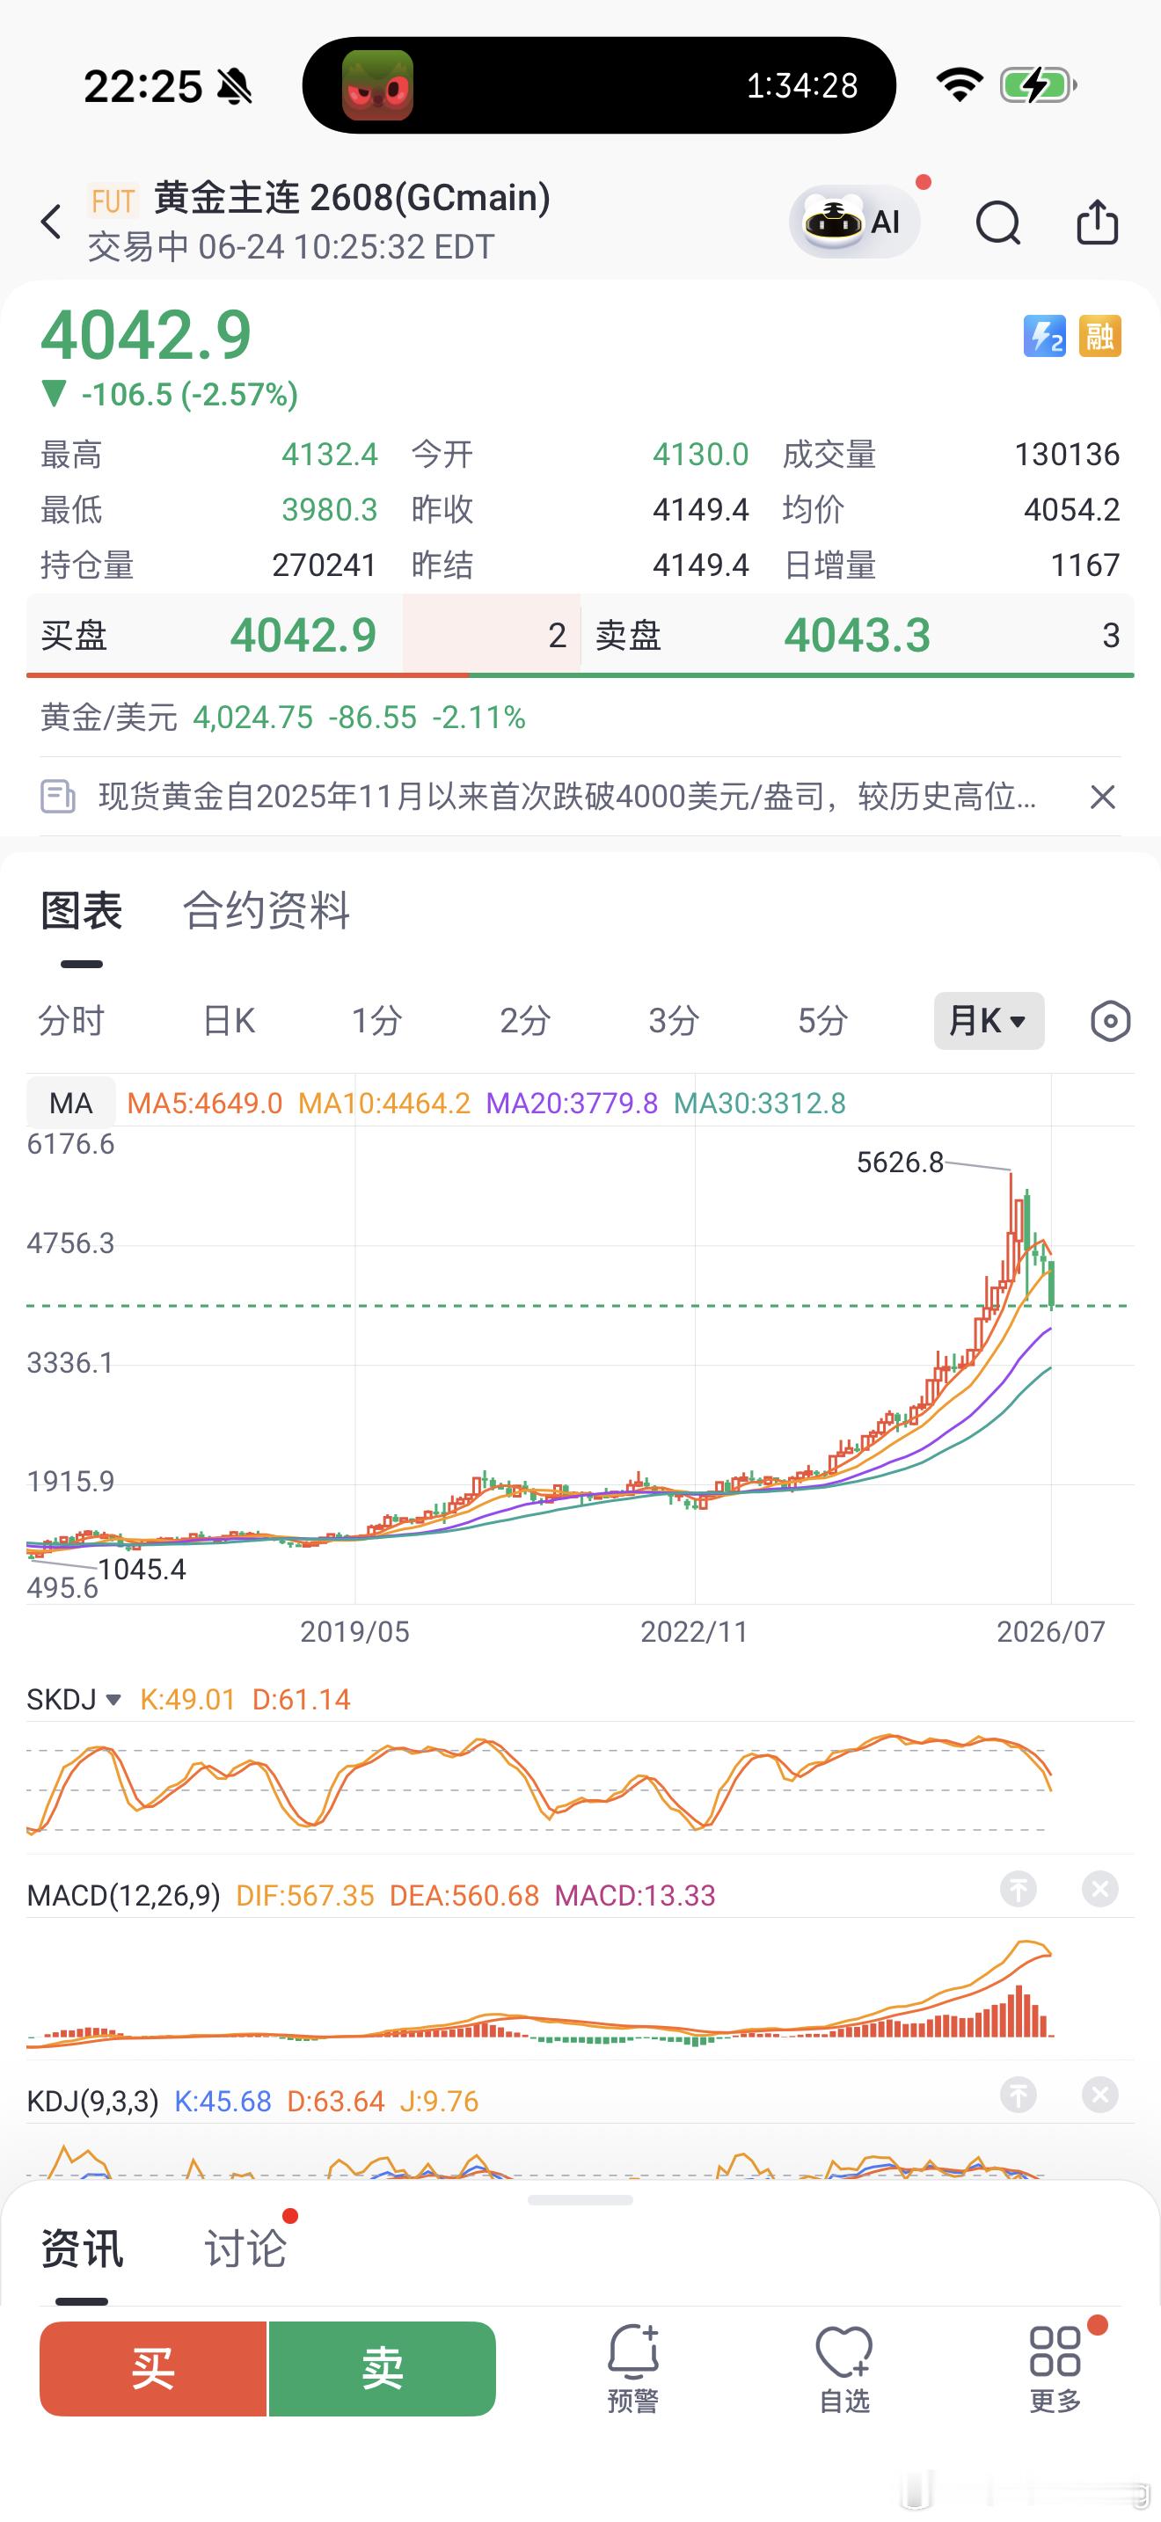Tap the green 卖 sell button

(382, 2368)
